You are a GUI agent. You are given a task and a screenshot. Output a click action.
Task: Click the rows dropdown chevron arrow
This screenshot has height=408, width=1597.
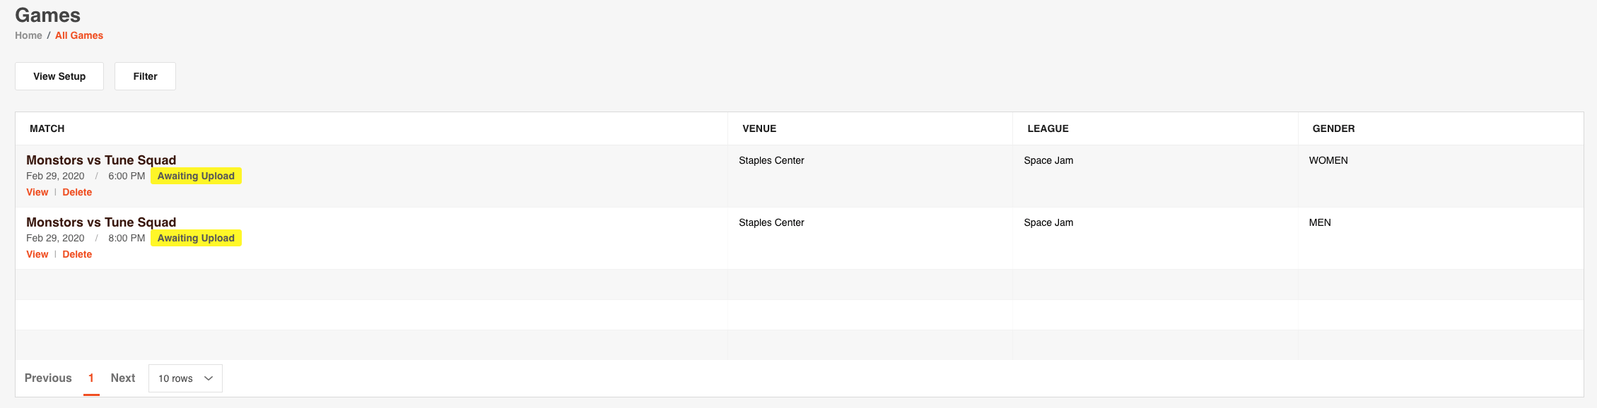point(209,378)
